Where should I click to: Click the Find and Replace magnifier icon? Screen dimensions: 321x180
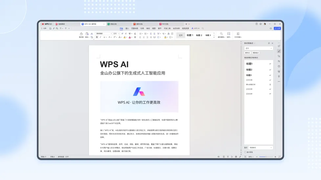221,34
